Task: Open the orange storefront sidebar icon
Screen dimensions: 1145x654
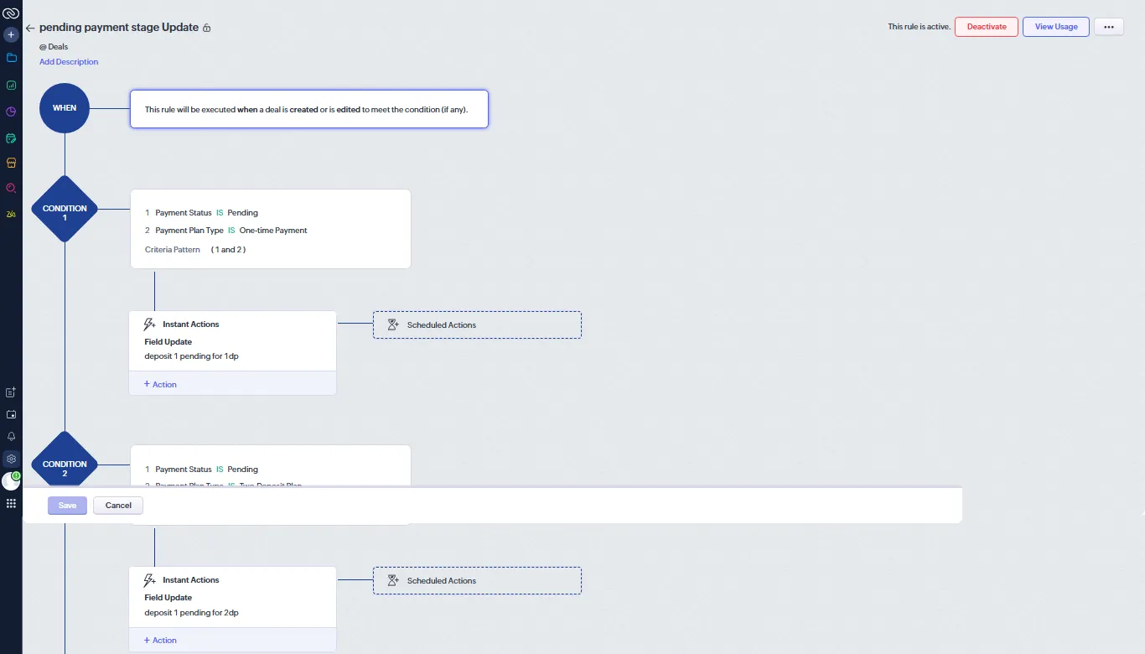Action: tap(11, 163)
